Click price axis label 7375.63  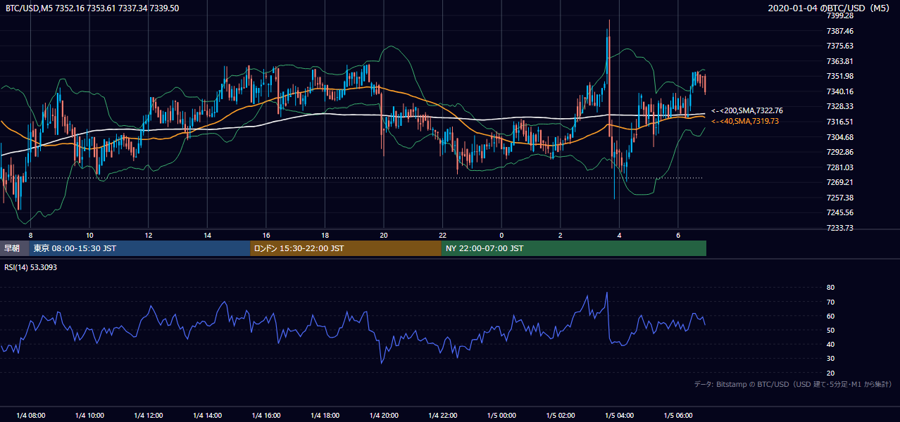point(840,46)
